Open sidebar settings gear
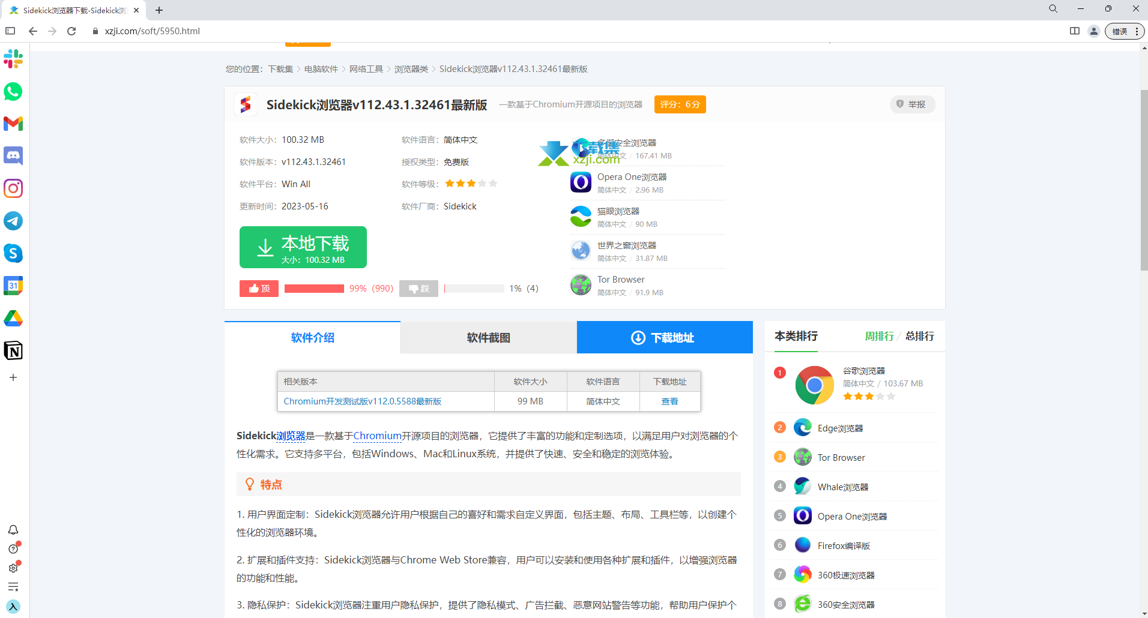 coord(13,568)
